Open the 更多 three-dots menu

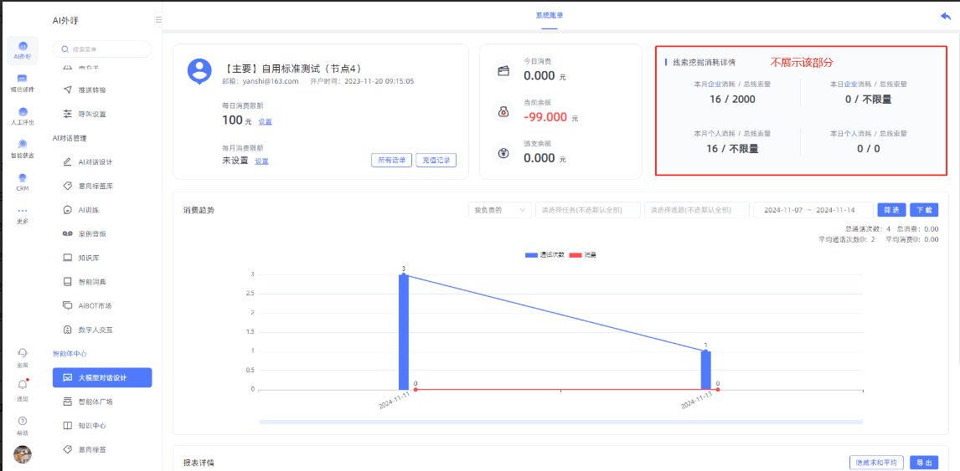pos(23,211)
